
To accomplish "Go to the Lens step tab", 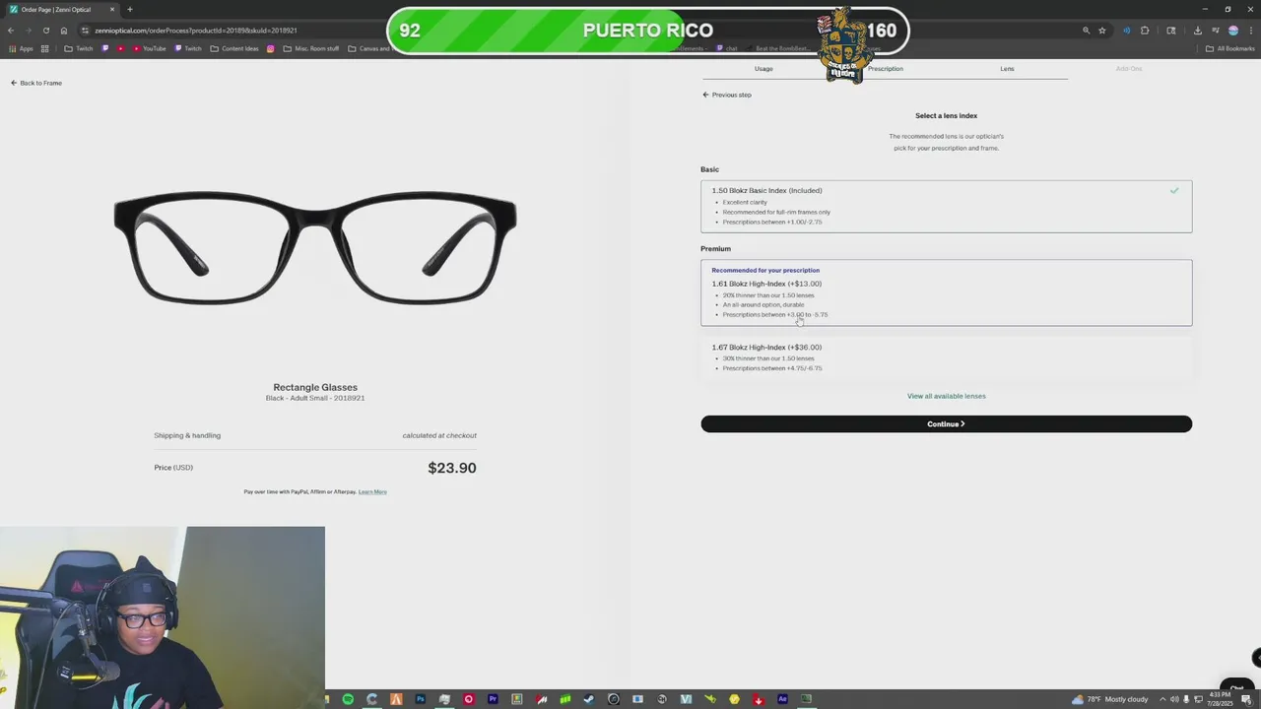I will [x=1007, y=69].
